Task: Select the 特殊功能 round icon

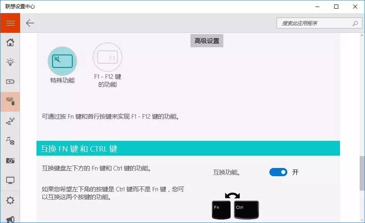Action: (62, 61)
